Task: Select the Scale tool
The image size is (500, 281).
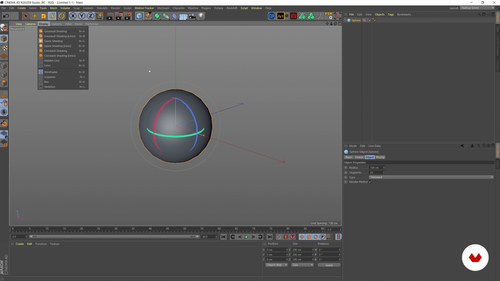Action: 43,16
